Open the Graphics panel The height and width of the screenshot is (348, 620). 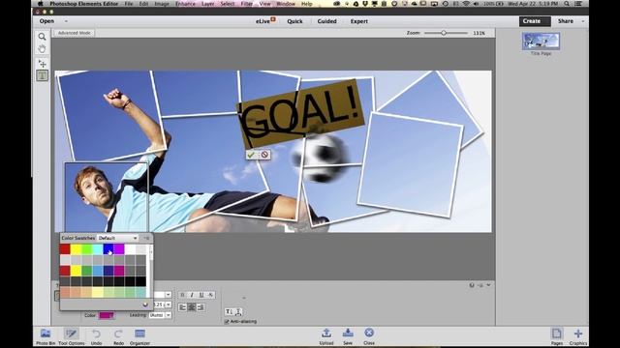[578, 336]
